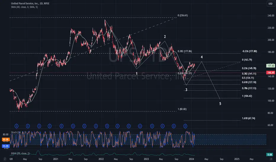Image resolution: width=276 pixels, height=162 pixels.
Task: Click the teal 0.08 BBW value tag
Action: pyautogui.click(x=270, y=154)
